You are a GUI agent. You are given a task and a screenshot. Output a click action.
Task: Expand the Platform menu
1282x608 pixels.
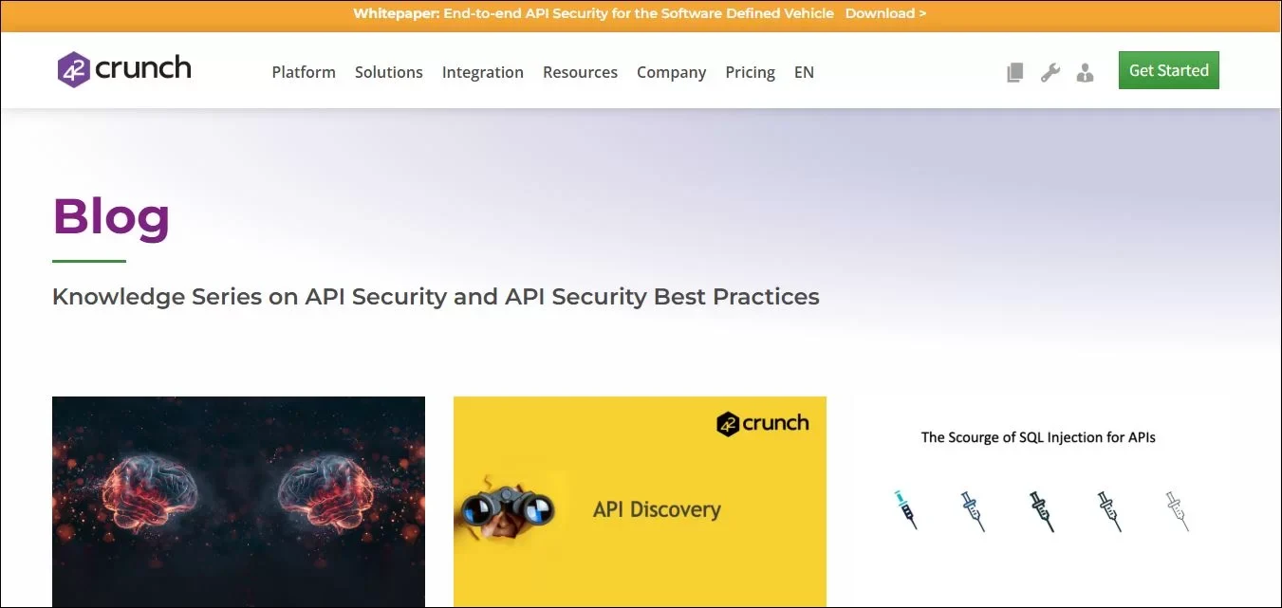[304, 72]
